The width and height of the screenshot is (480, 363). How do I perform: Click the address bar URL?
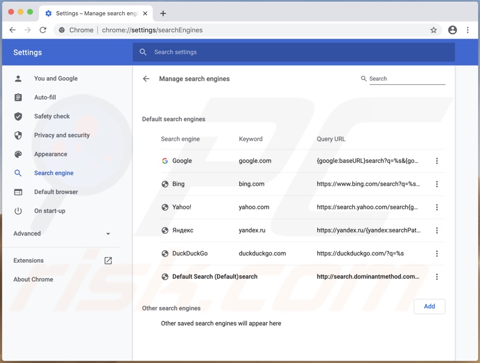click(x=152, y=30)
